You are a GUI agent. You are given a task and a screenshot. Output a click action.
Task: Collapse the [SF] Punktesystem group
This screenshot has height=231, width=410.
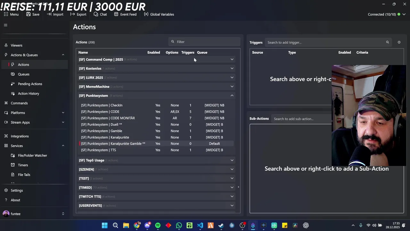click(232, 96)
